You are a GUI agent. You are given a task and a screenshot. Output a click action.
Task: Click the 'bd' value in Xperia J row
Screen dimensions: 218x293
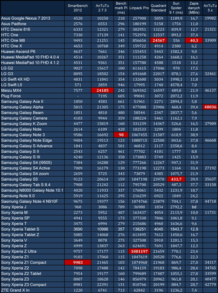(194, 207)
